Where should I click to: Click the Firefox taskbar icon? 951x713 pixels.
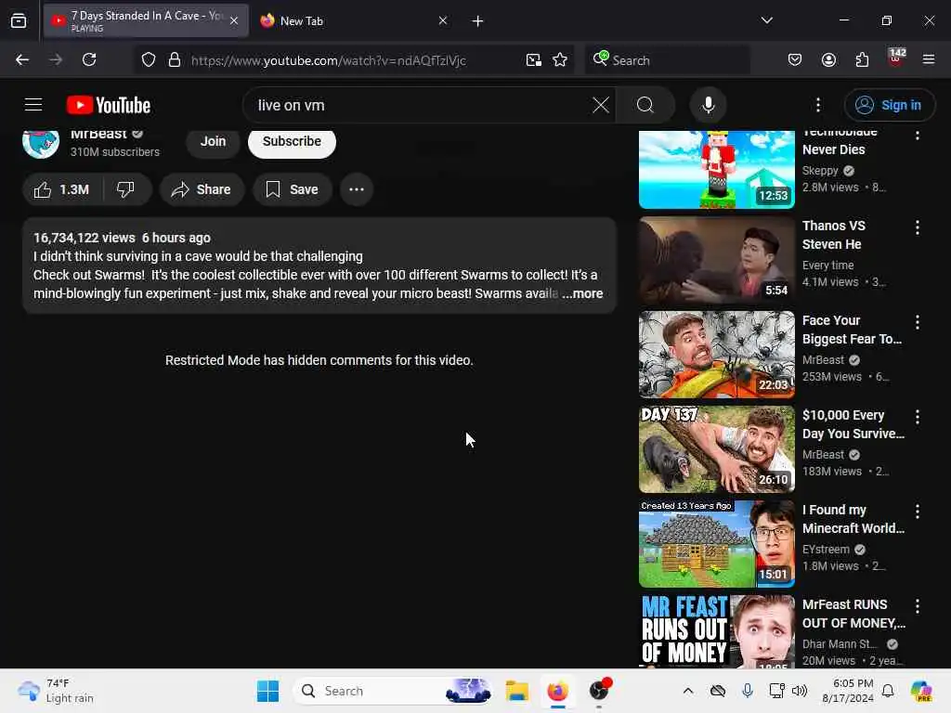click(x=557, y=691)
